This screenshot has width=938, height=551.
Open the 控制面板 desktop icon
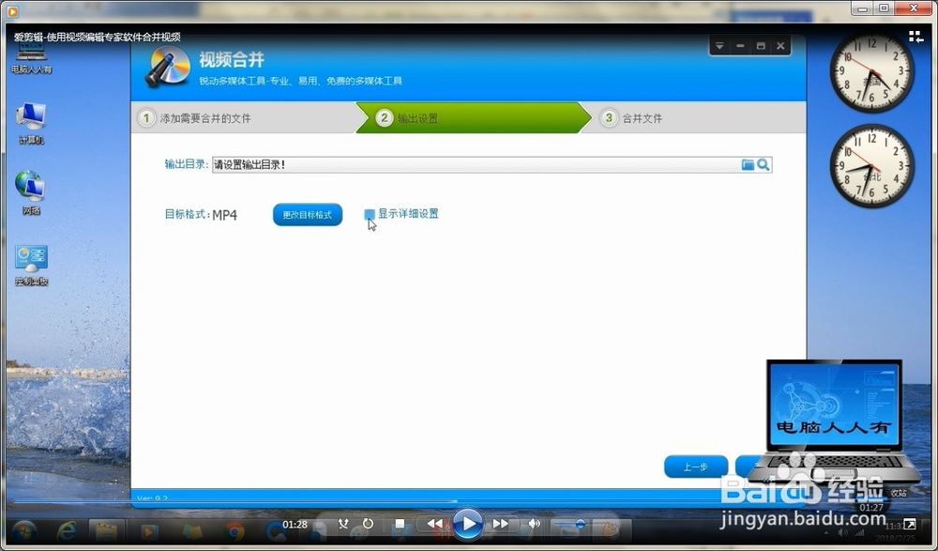[x=31, y=266]
